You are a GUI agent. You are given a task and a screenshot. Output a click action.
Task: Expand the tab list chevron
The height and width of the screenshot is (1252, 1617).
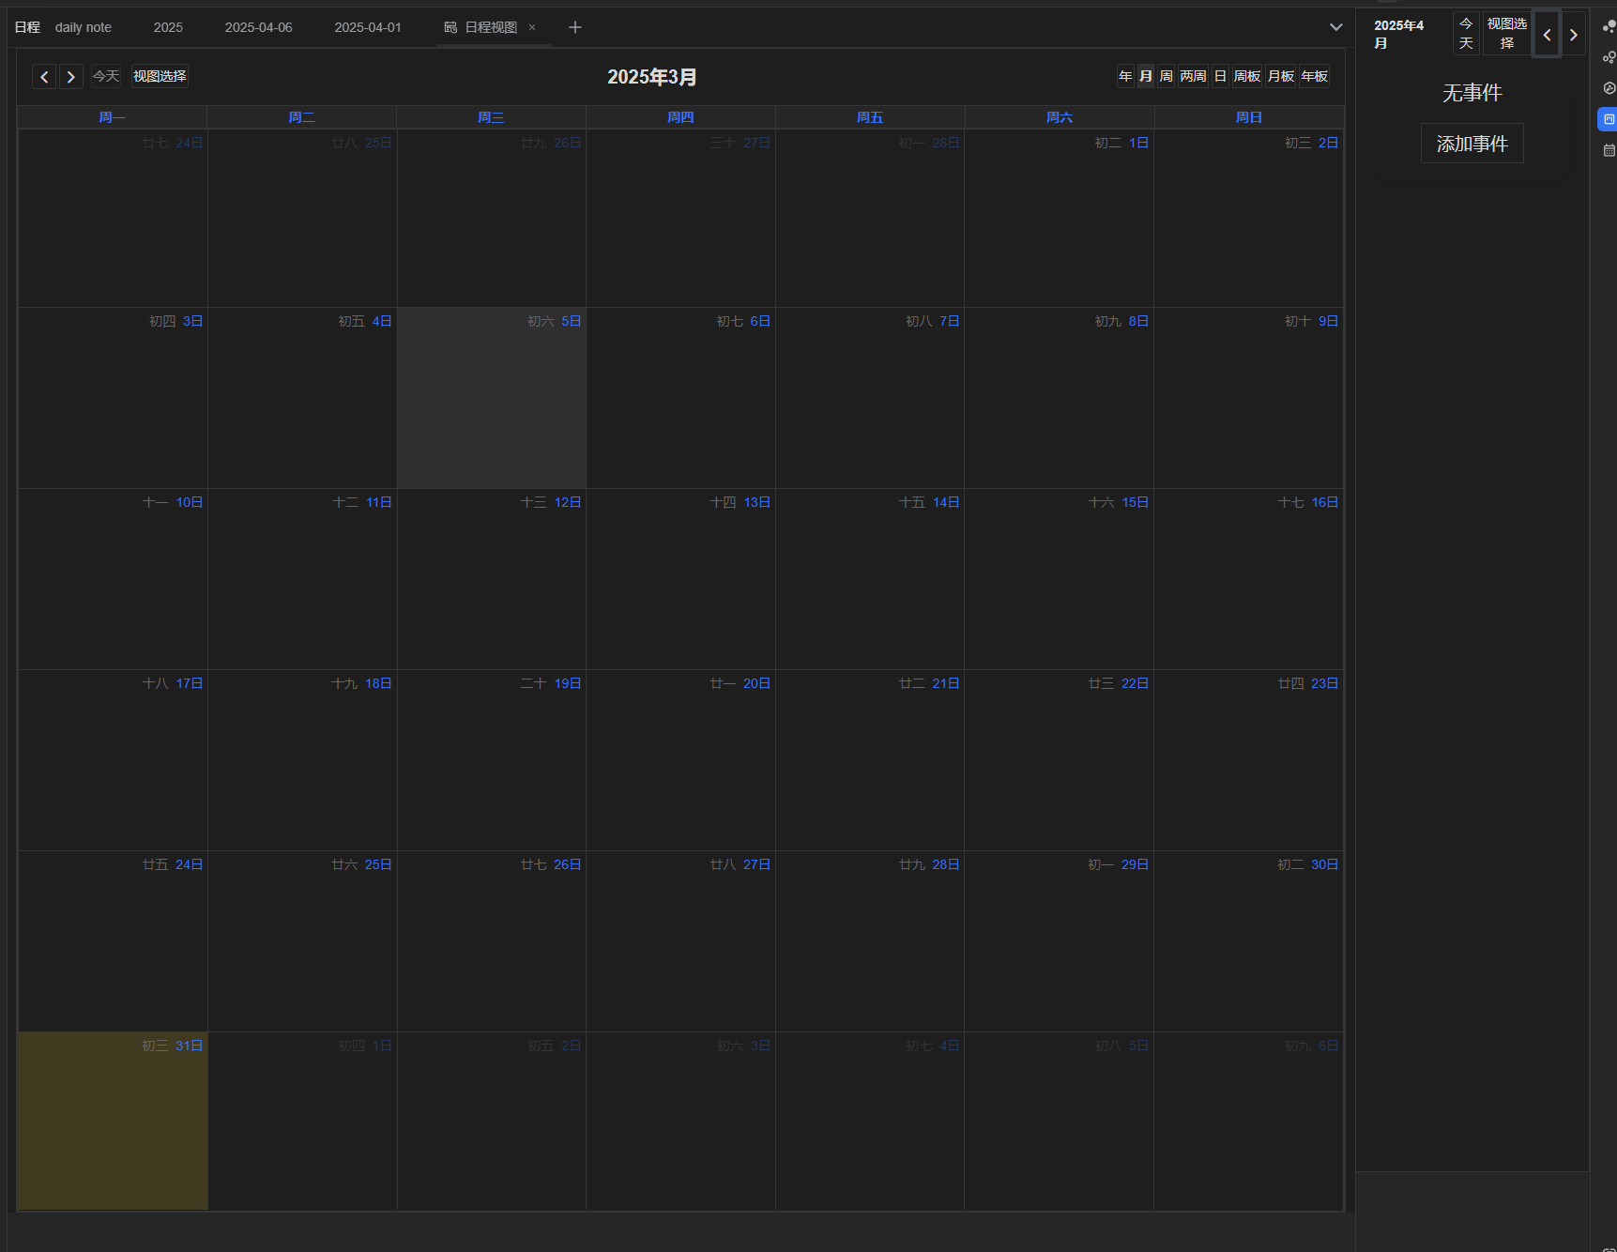click(1335, 27)
